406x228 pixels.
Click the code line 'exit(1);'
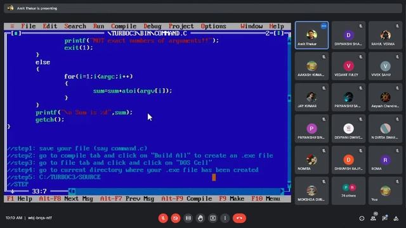[x=79, y=48]
